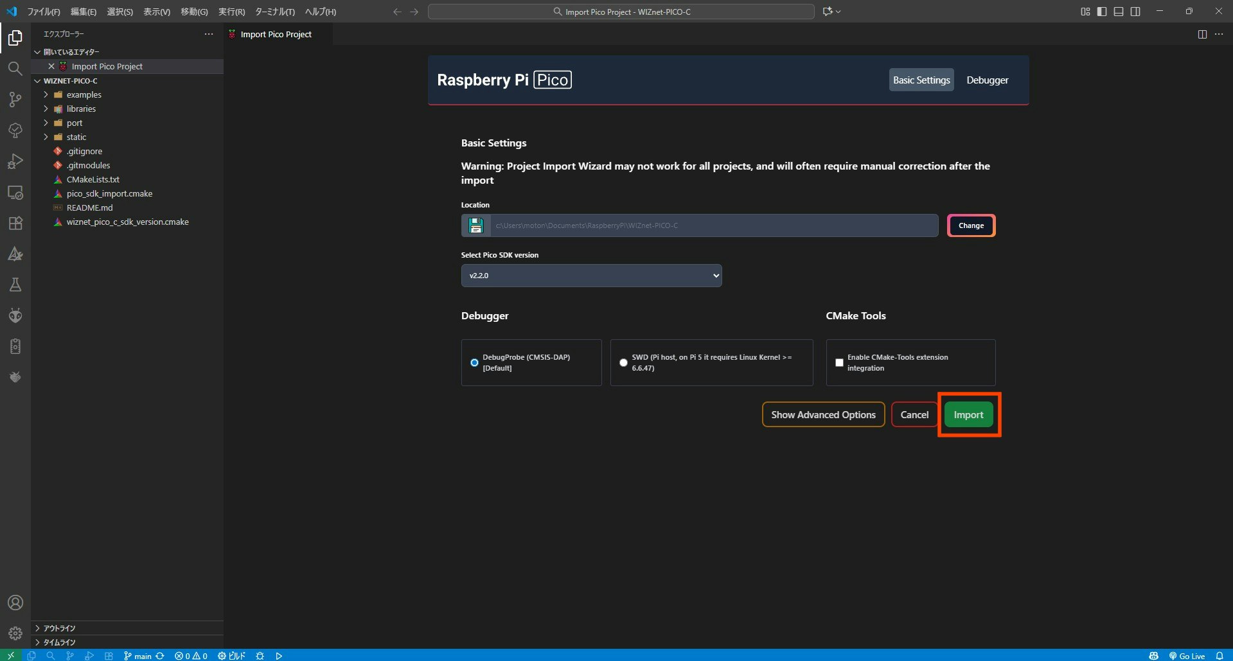The width and height of the screenshot is (1233, 661).
Task: Click the microcontroller board icon in activity bar
Action: click(x=15, y=346)
